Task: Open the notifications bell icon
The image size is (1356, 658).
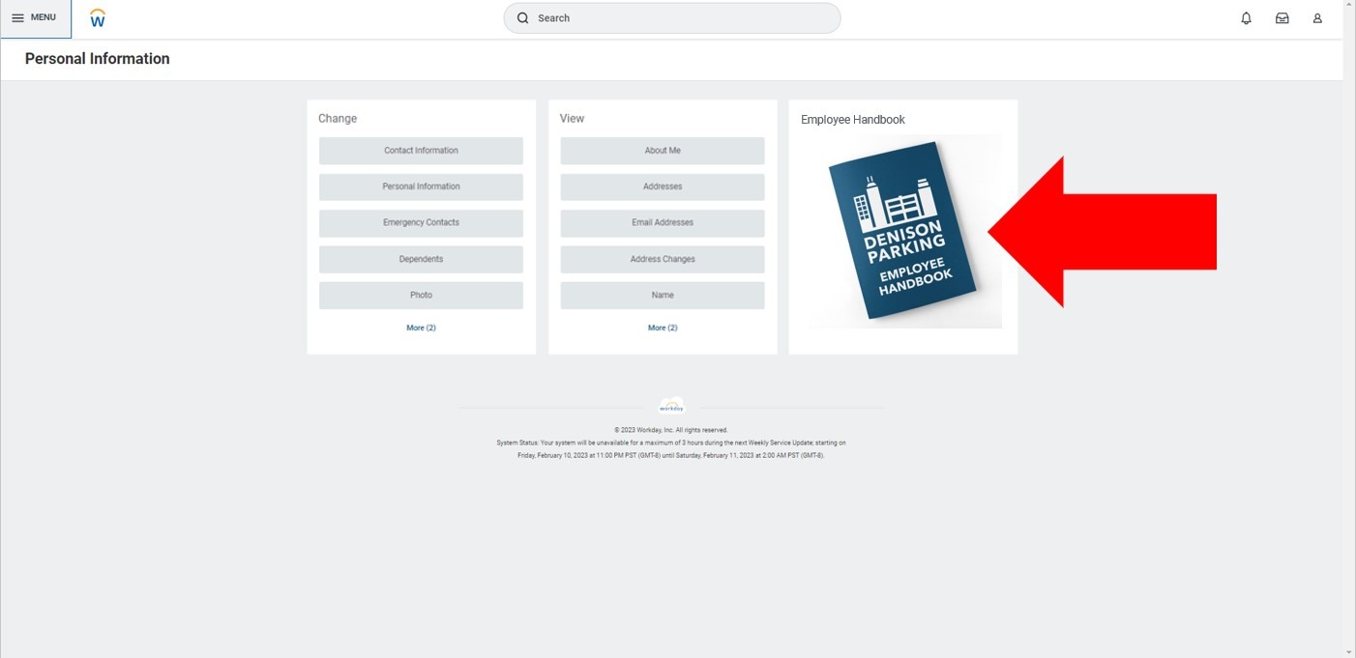Action: pos(1246,18)
